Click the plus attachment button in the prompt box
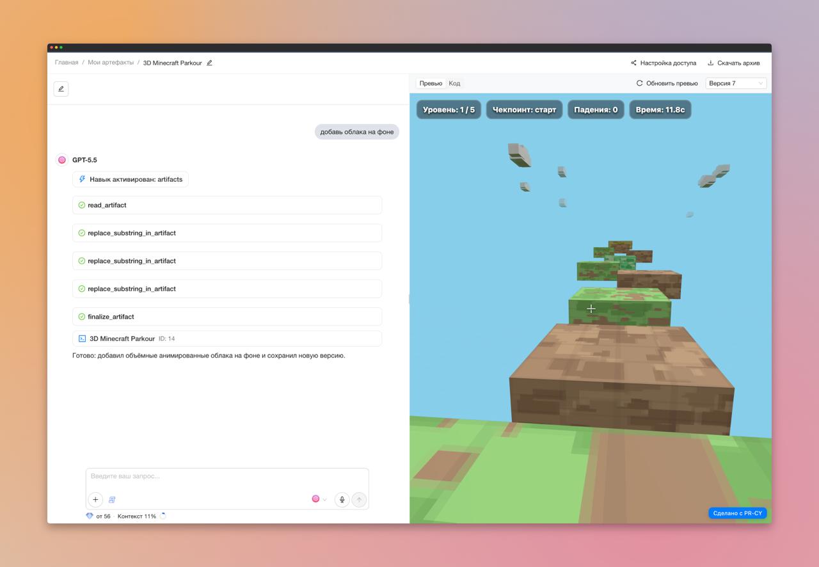Screen dimensions: 819x567 95,500
